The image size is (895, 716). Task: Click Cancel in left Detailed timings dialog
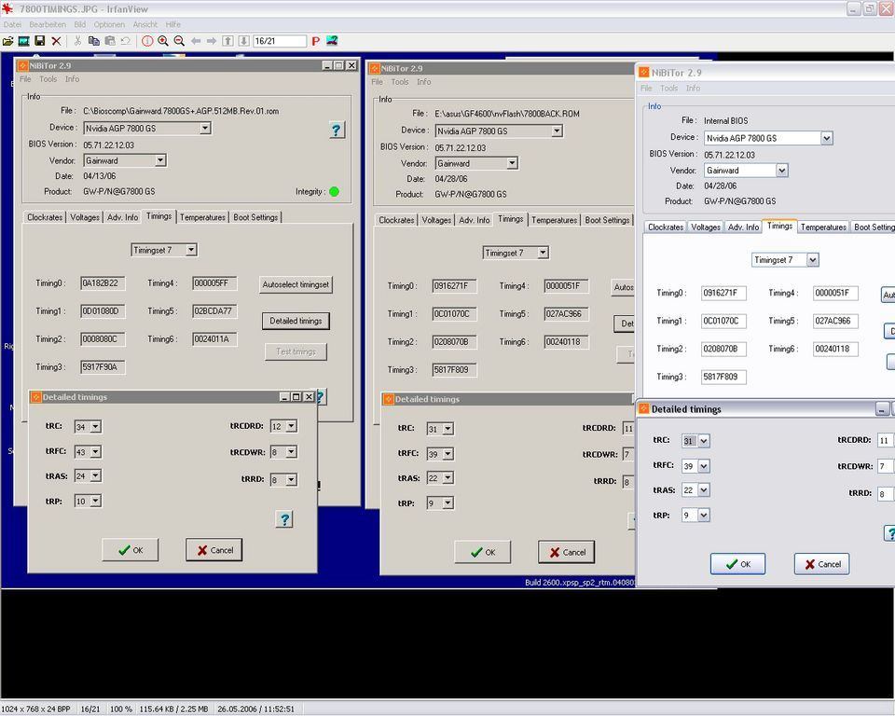coord(214,550)
